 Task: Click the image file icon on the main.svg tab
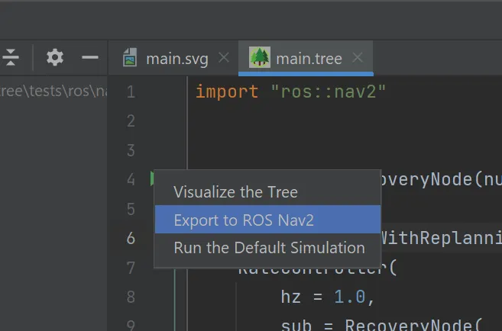pyautogui.click(x=130, y=57)
